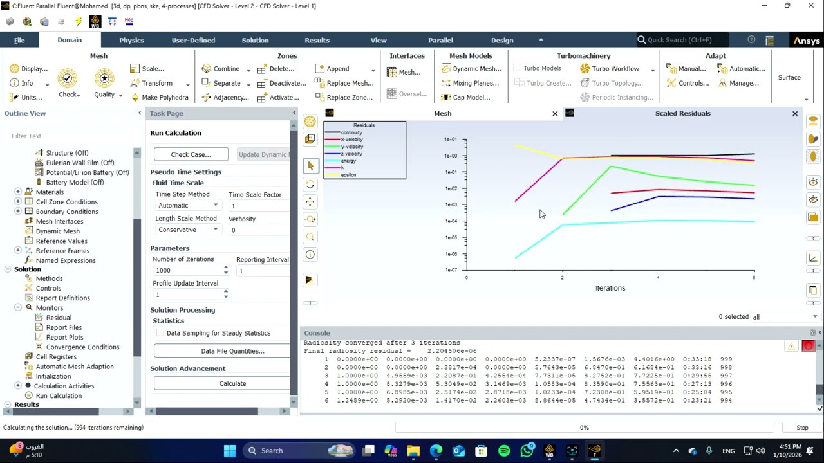This screenshot has height=463, width=824.
Task: Open the File menu
Action: pos(19,40)
